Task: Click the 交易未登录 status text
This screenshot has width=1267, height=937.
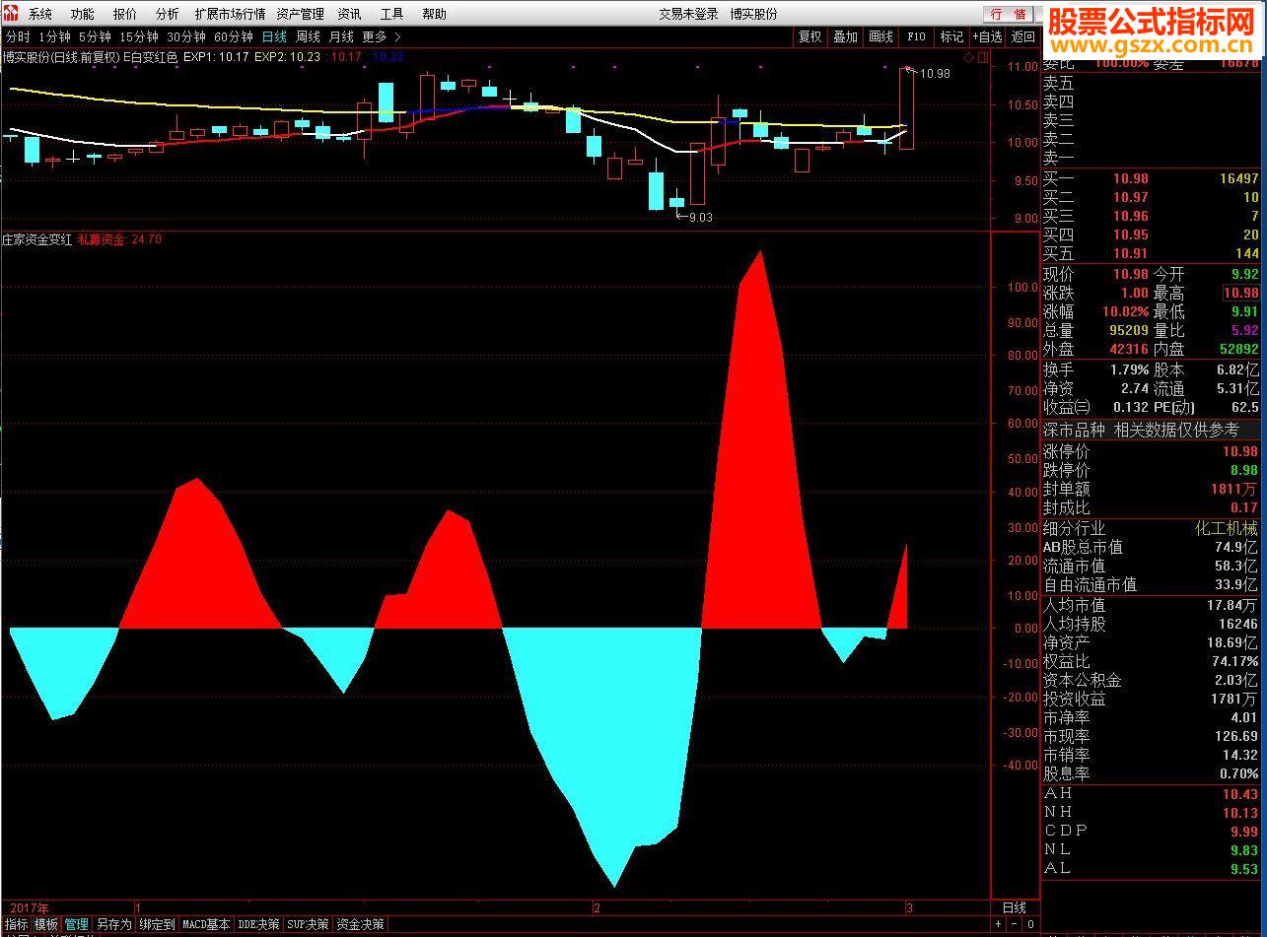Action: point(688,14)
